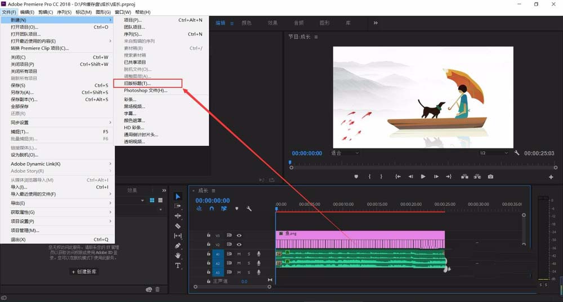Open Program monitor settings wrench
Viewport: 563px width, 302px height.
(x=517, y=153)
